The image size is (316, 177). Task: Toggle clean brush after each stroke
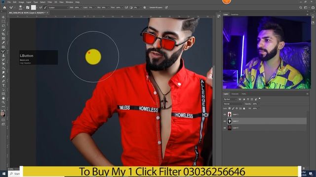[45, 7]
